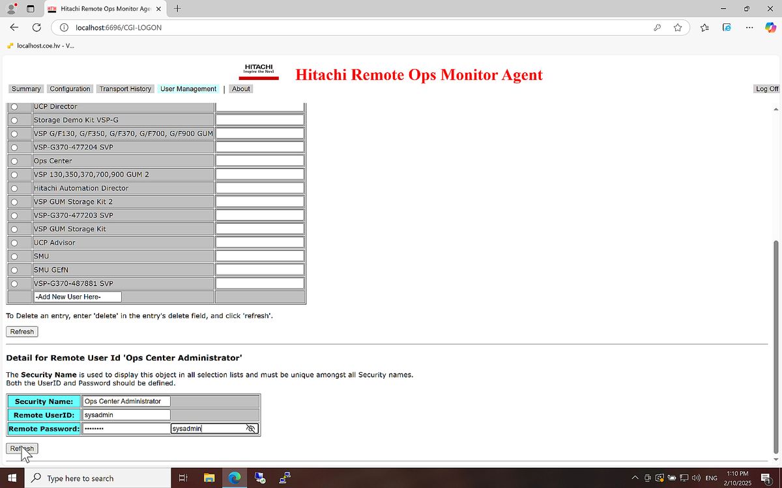
Task: Open the About tab
Action: coord(241,89)
